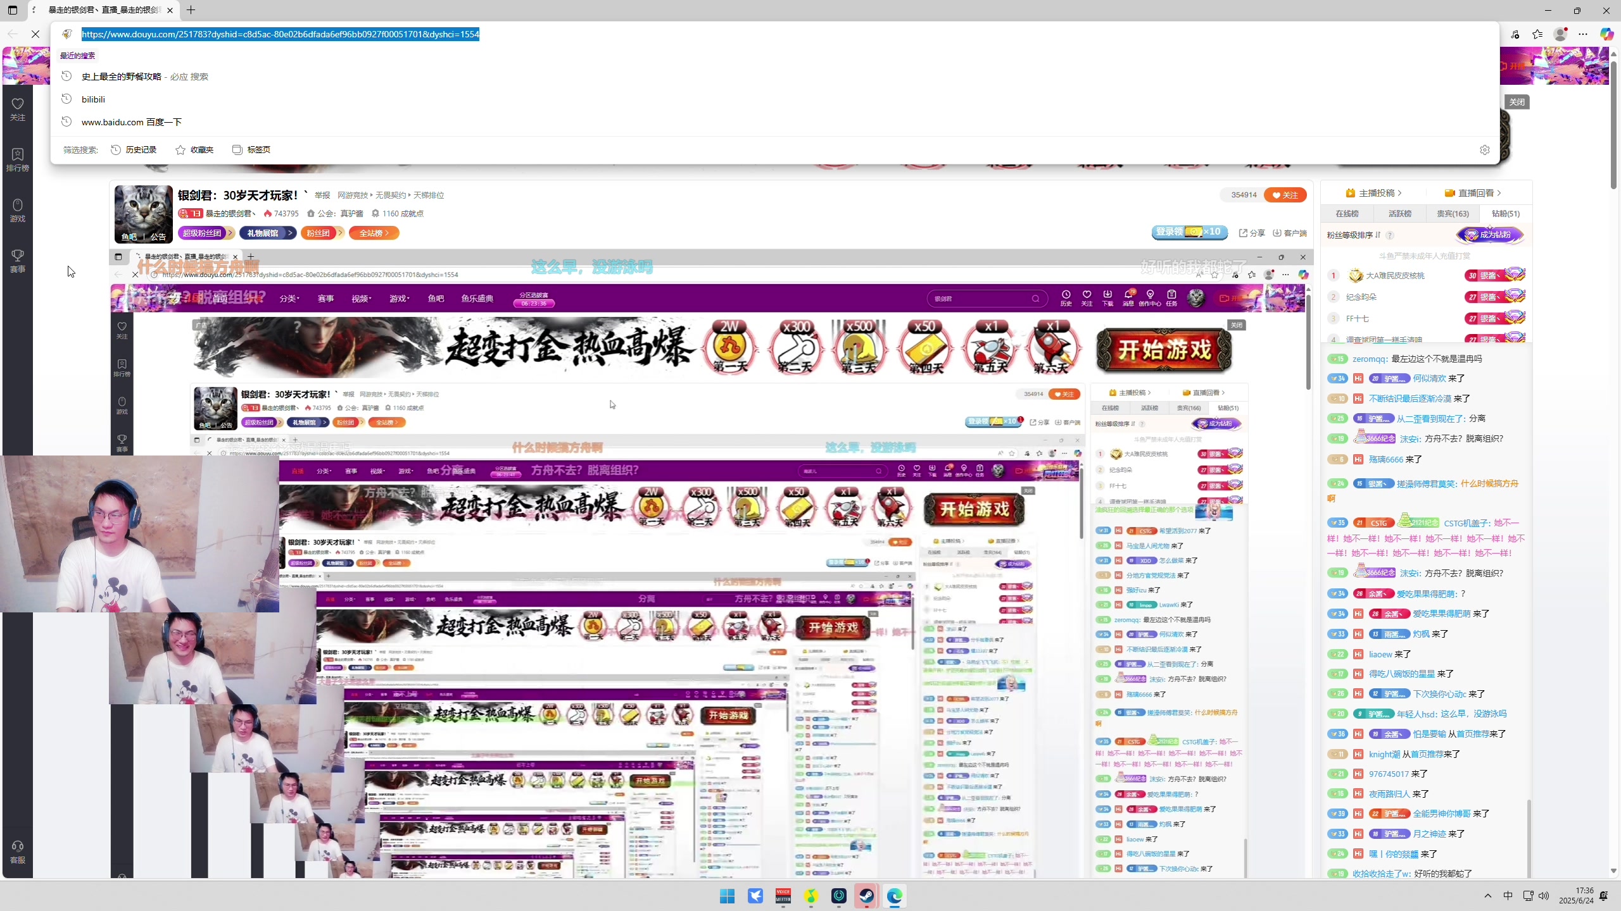The height and width of the screenshot is (911, 1621).
Task: Expand 主播投稿 section
Action: click(x=1373, y=193)
